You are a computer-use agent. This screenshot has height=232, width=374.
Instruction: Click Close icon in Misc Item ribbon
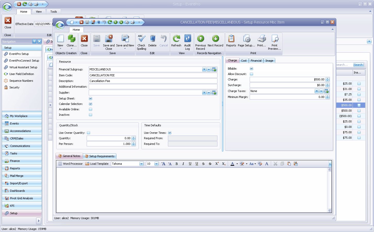pos(84,39)
